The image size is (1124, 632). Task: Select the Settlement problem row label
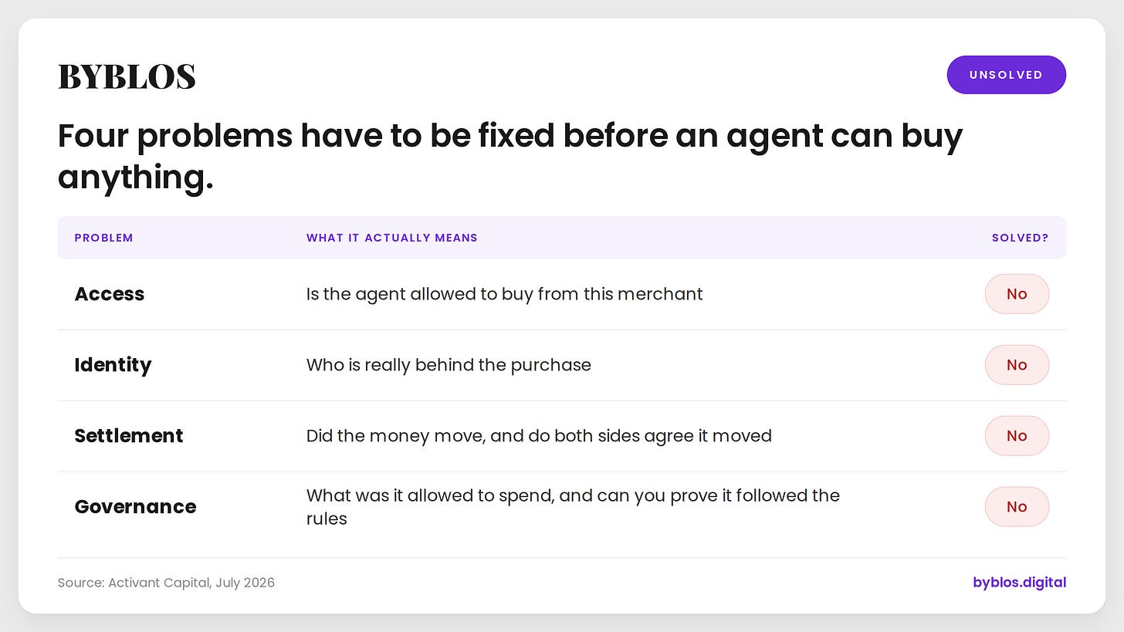(x=129, y=436)
